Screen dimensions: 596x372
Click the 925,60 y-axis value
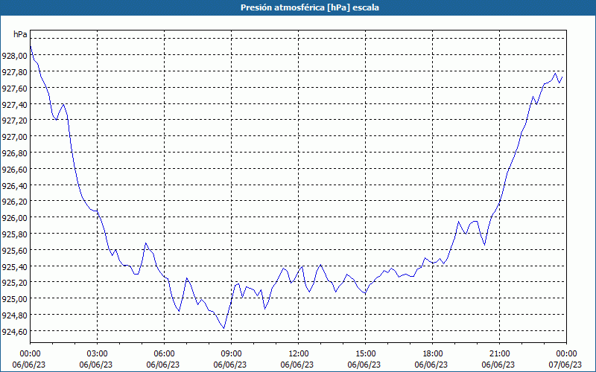[x=14, y=251]
